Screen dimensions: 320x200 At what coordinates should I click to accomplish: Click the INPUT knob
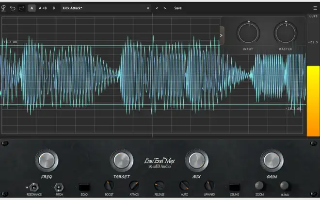tap(248, 33)
